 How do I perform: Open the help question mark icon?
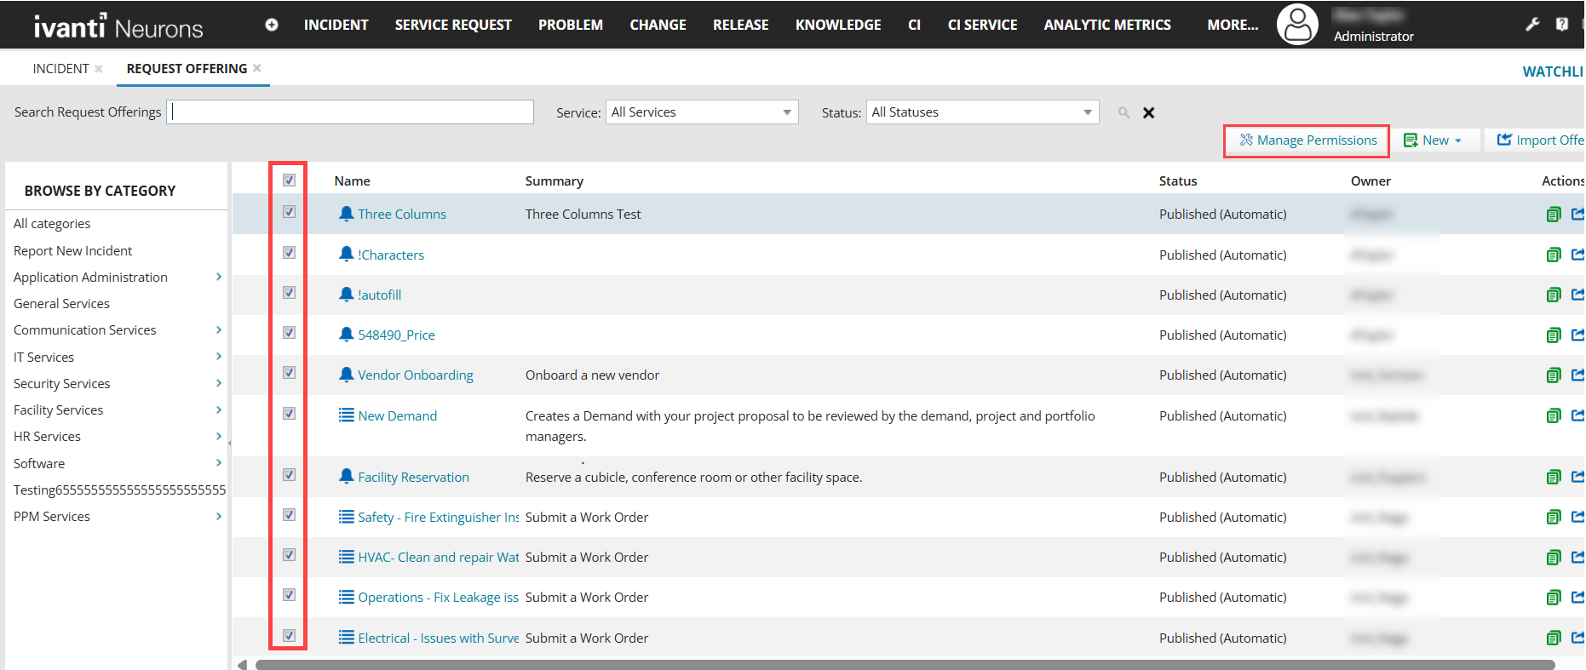[x=1561, y=24]
